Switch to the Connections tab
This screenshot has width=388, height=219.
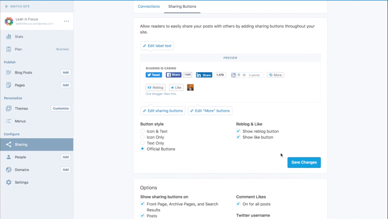pos(149,6)
